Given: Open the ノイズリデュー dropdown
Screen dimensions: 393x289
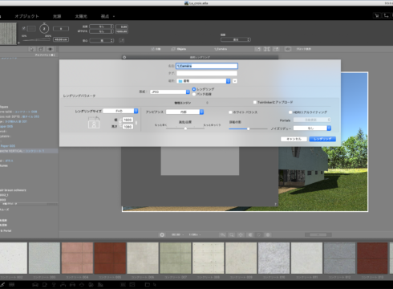Looking at the screenshot, I should point(312,128).
